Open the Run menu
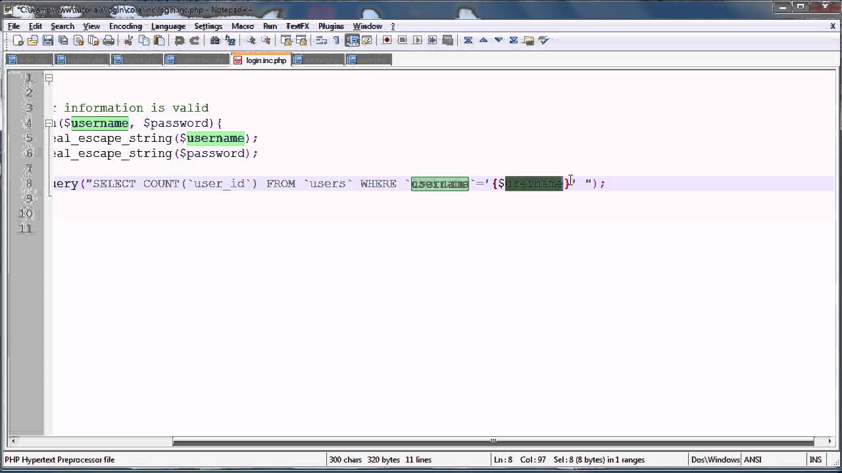842x473 pixels. pyautogui.click(x=270, y=26)
